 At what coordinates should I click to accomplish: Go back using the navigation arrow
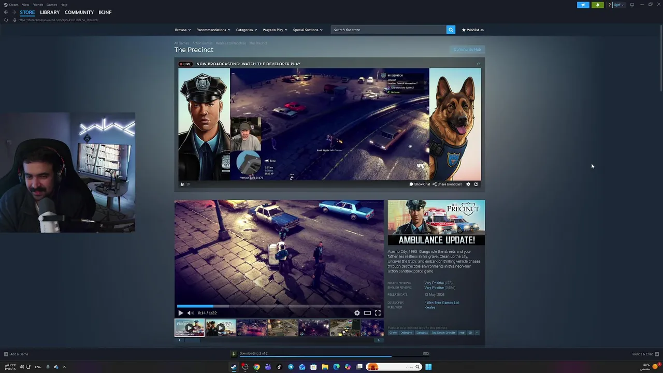(x=6, y=12)
